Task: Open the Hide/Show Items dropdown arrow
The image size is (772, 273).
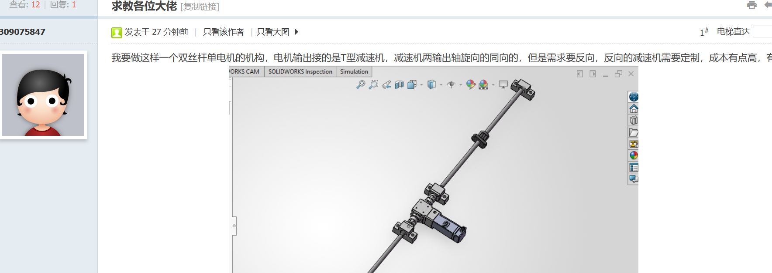Action: tap(461, 85)
